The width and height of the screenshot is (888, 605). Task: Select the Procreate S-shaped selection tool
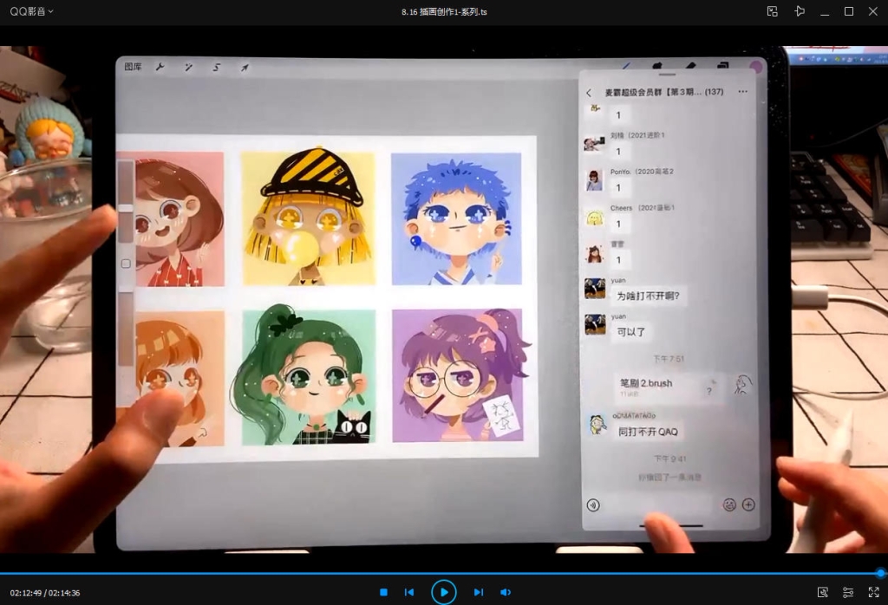click(x=217, y=67)
